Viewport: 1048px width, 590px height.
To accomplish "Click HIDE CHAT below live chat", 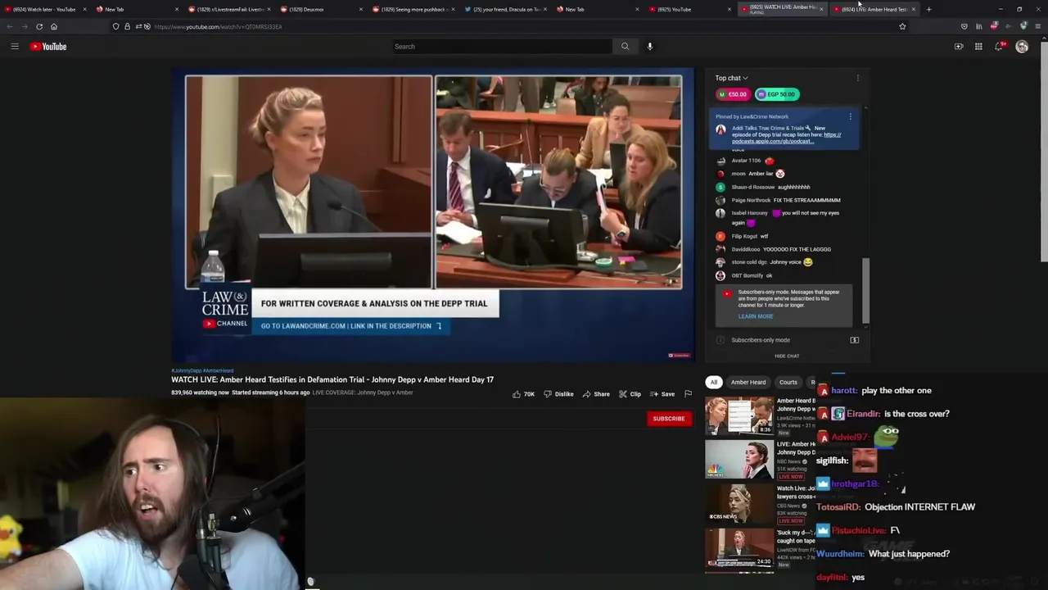I will tap(787, 356).
